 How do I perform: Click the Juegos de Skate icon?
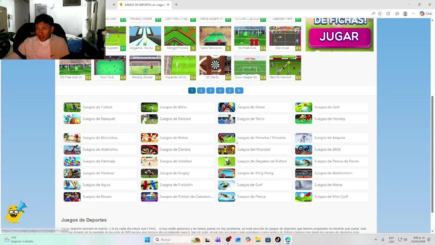tap(226, 107)
